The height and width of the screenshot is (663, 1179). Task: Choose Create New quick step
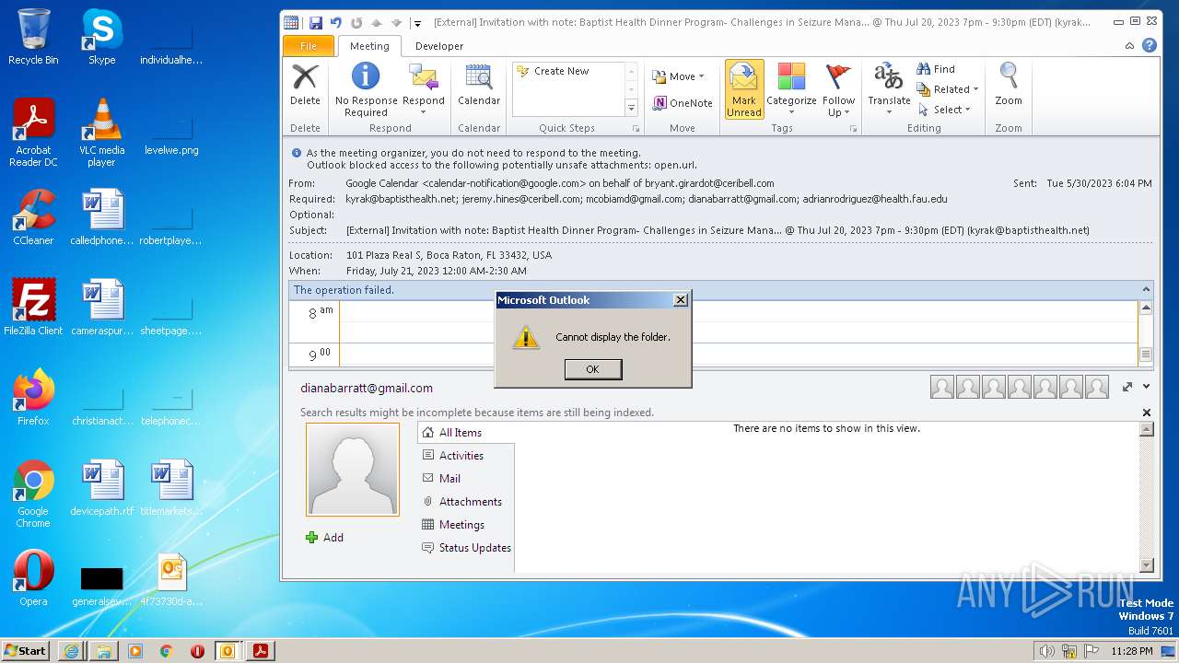click(x=562, y=71)
